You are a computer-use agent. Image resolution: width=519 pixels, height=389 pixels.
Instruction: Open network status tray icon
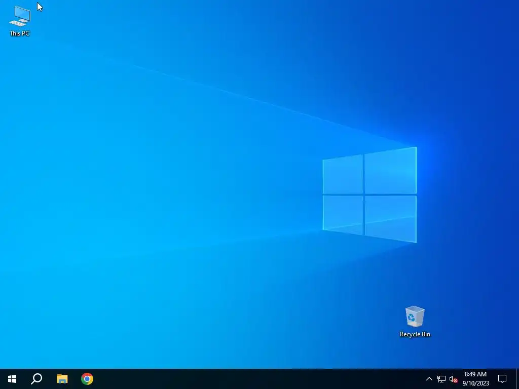[441, 379]
